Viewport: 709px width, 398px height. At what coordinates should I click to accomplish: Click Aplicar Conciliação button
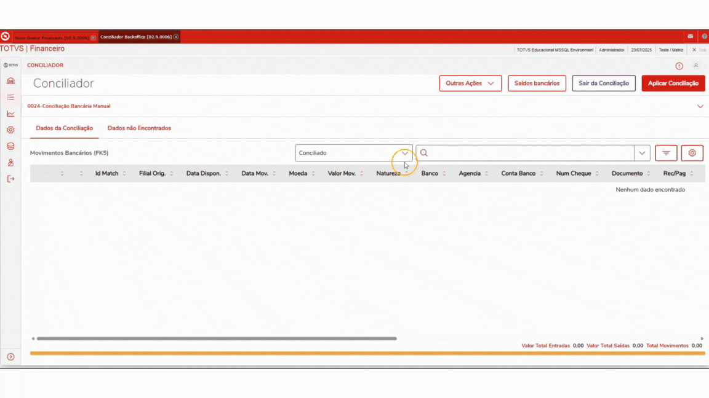click(673, 84)
